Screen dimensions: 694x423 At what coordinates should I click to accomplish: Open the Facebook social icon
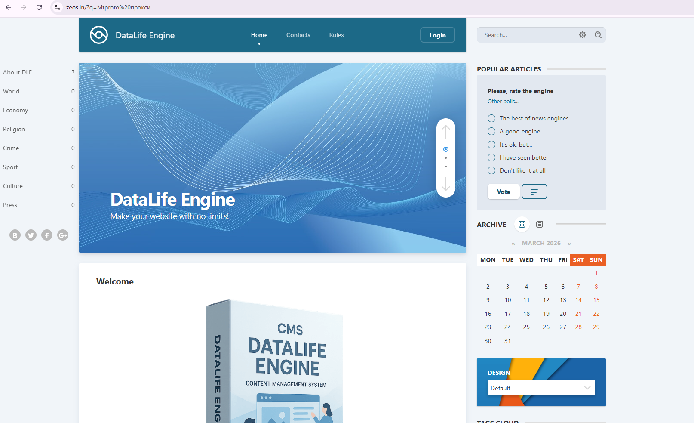tap(47, 235)
